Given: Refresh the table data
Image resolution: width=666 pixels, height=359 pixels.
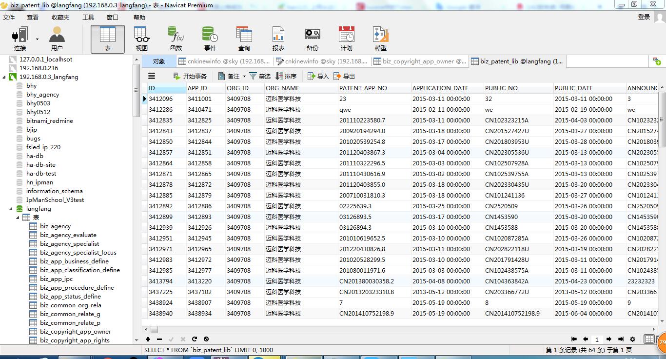Looking at the screenshot, I should coord(195,339).
